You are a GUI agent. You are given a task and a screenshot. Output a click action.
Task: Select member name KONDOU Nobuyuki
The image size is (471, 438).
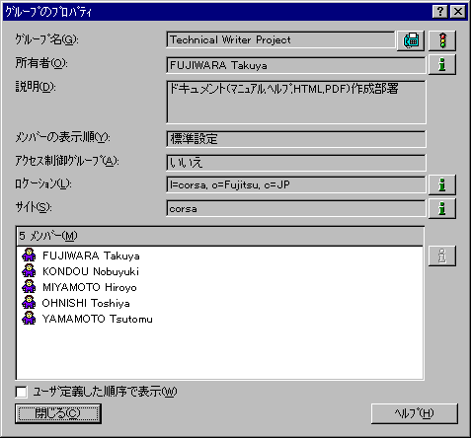tap(91, 271)
